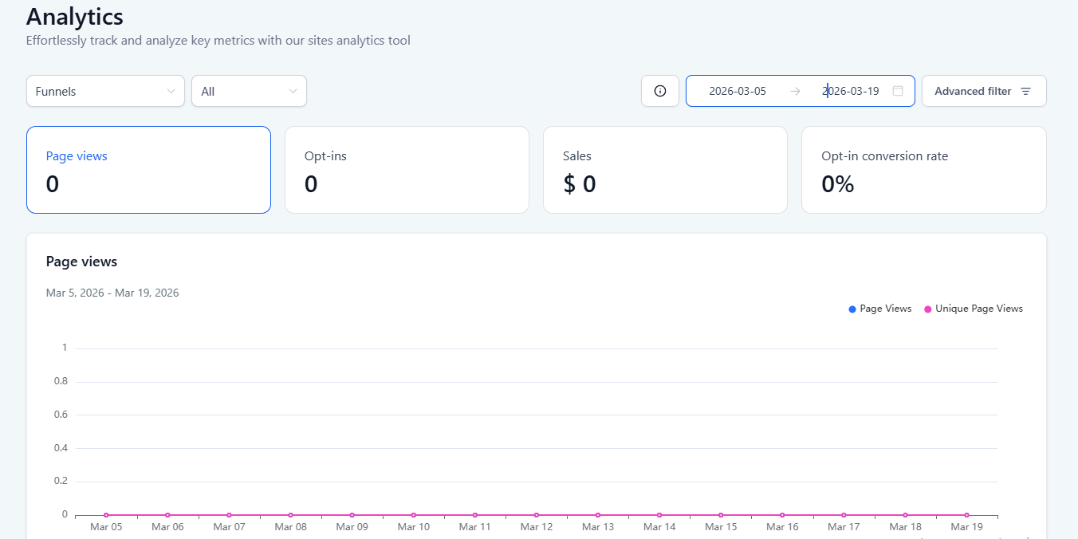Screen dimensions: 1078x539
Task: Click the filter lines icon beside Advanced filter
Action: (x=1026, y=92)
